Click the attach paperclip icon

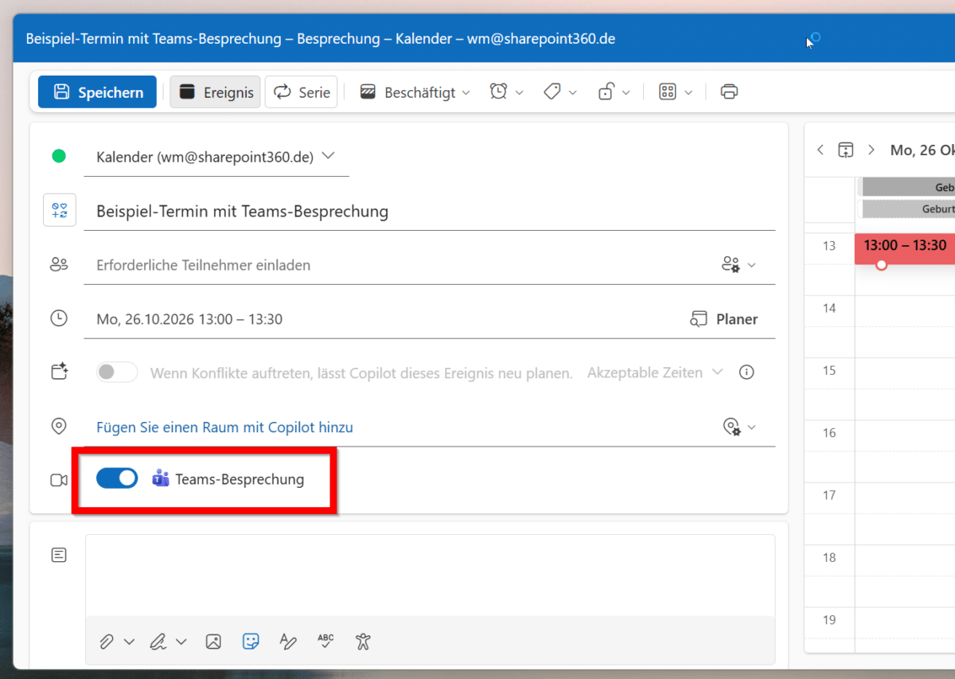107,641
